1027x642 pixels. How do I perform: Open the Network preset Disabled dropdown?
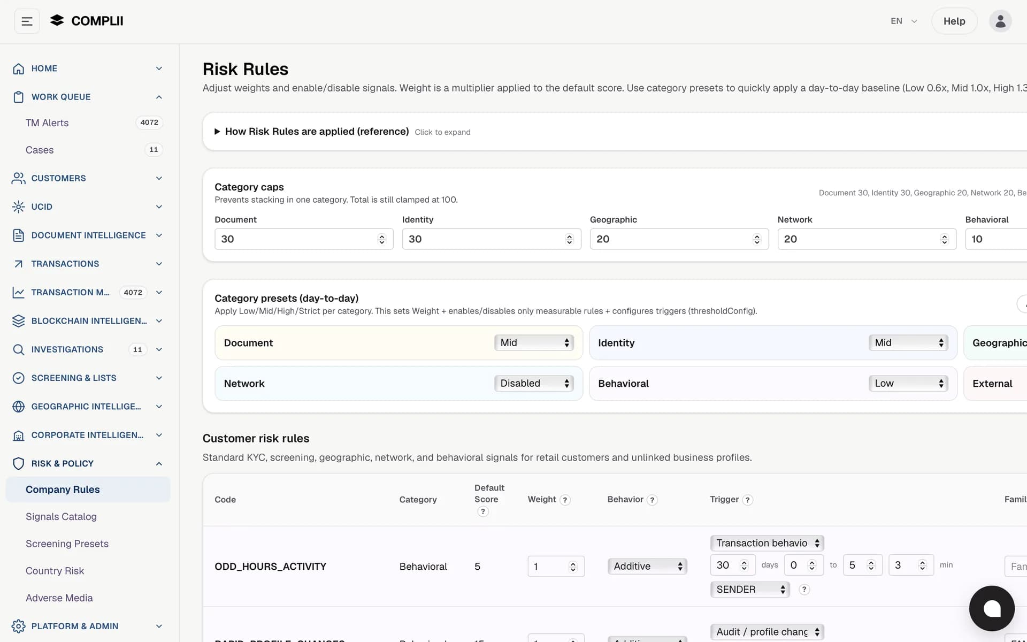534,384
